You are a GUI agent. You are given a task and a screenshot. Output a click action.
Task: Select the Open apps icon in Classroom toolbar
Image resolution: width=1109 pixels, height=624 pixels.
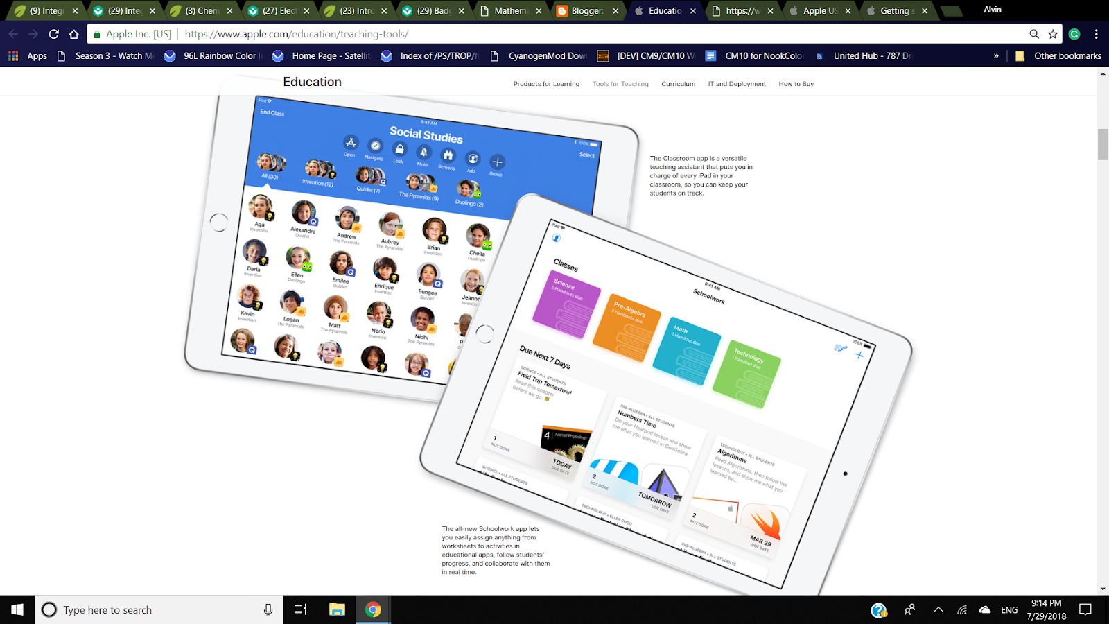pyautogui.click(x=350, y=144)
